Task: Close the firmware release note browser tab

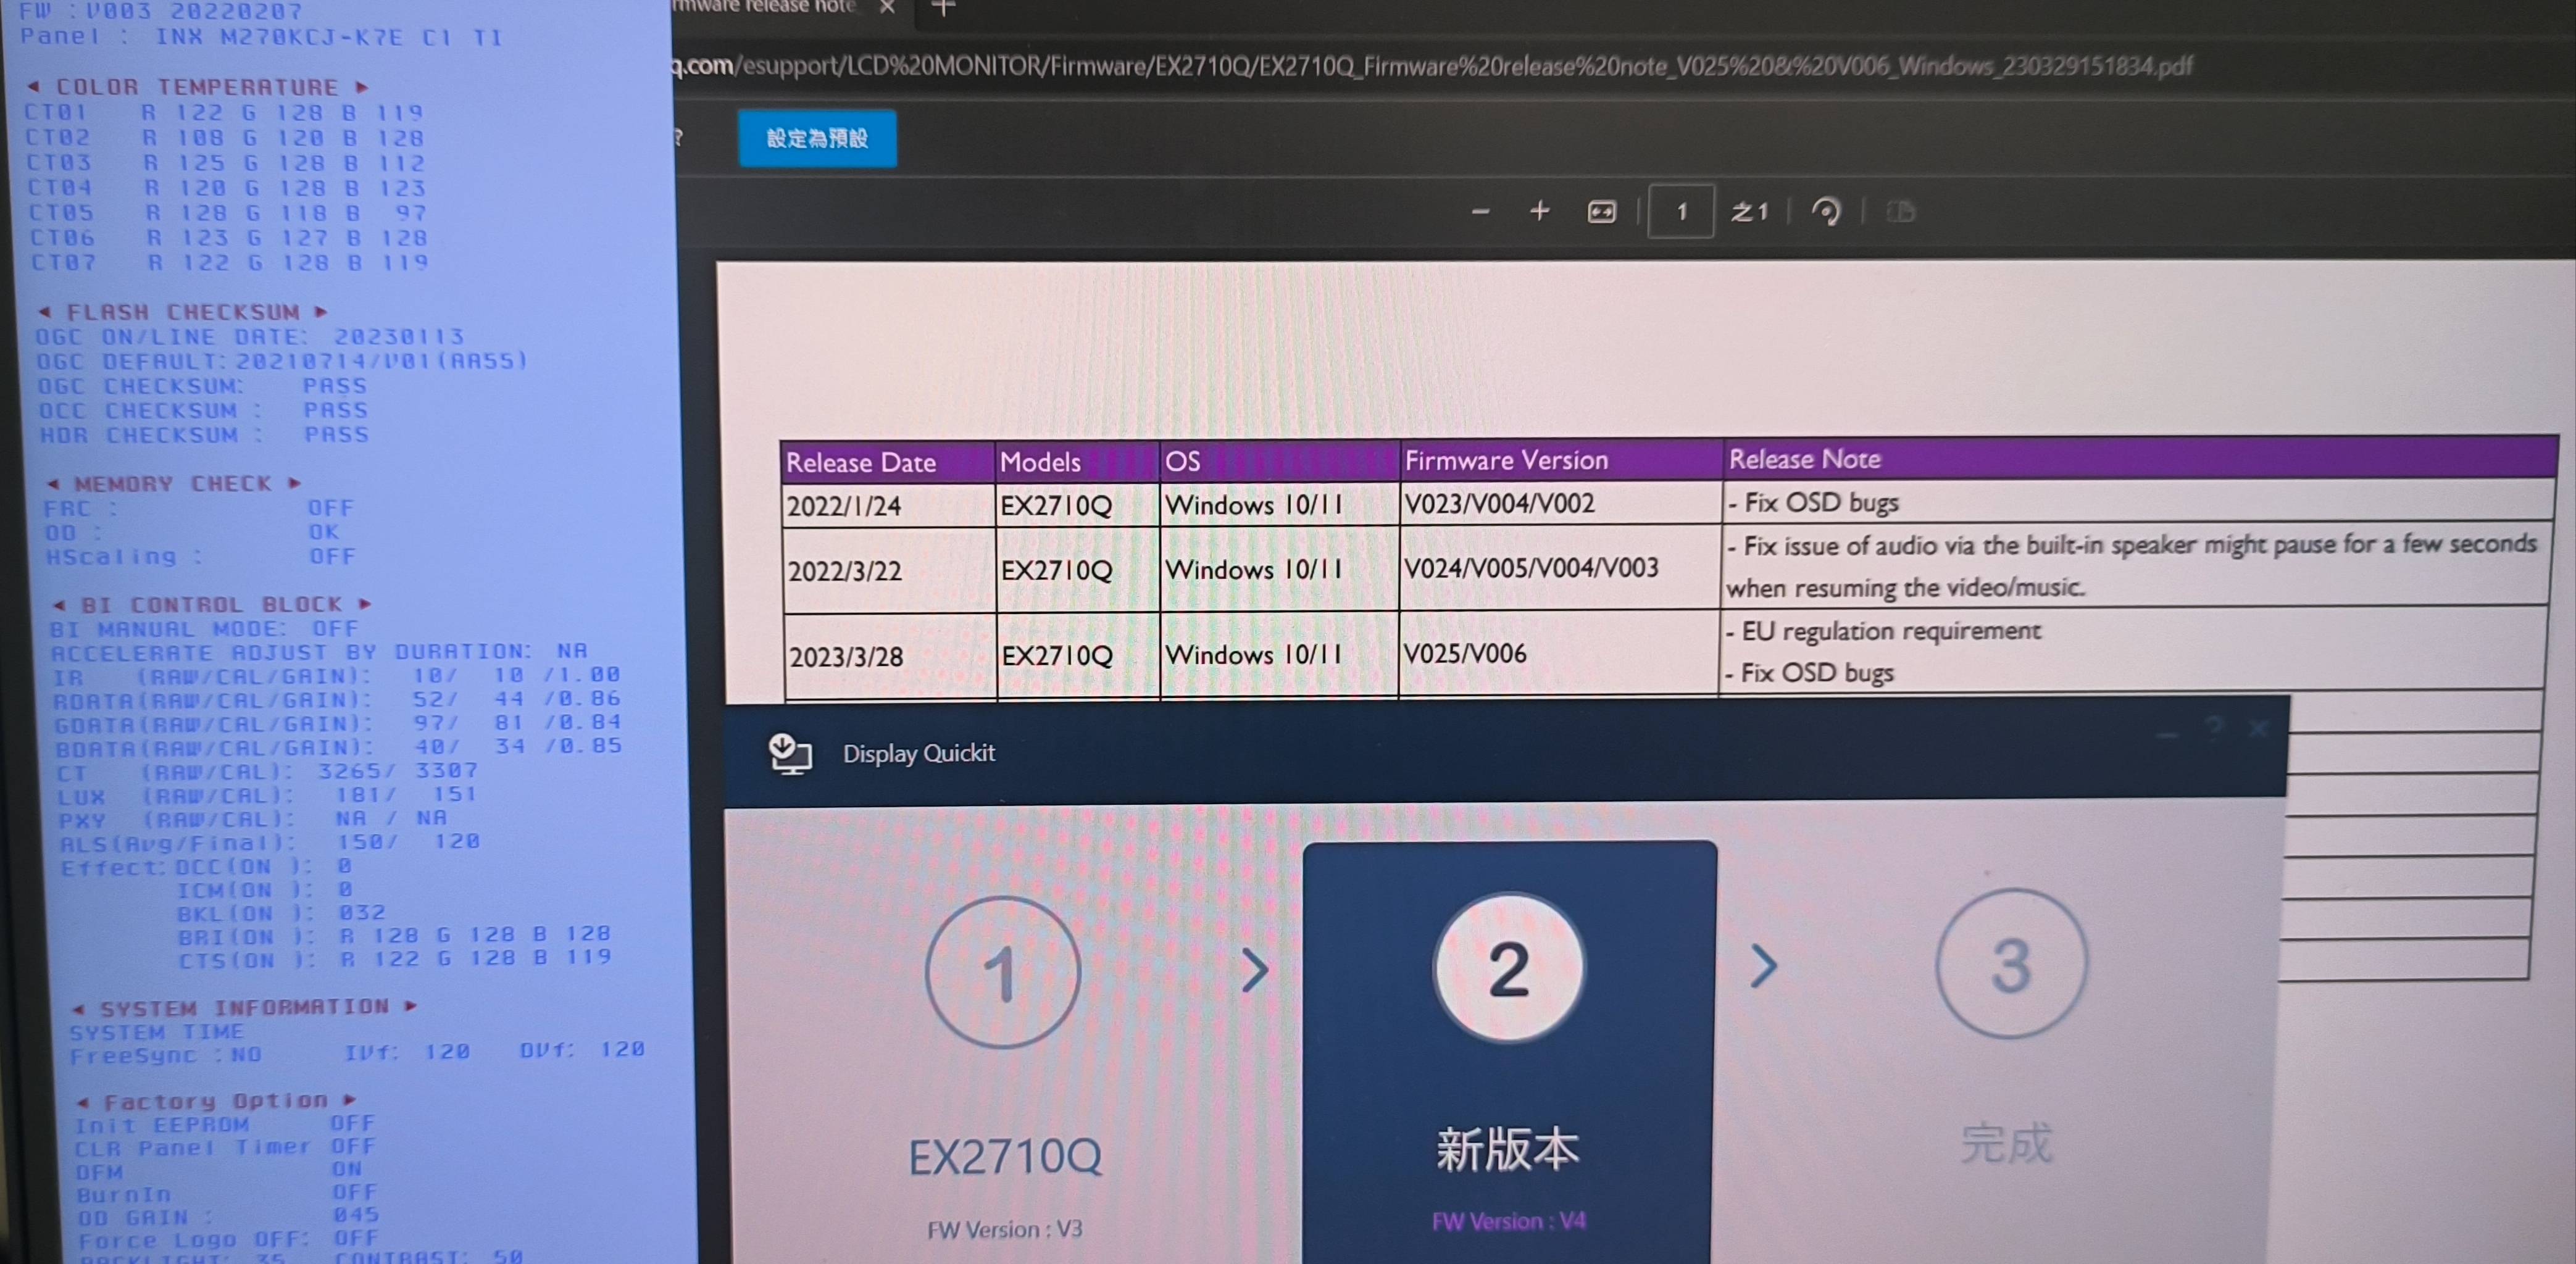Action: pyautogui.click(x=887, y=7)
